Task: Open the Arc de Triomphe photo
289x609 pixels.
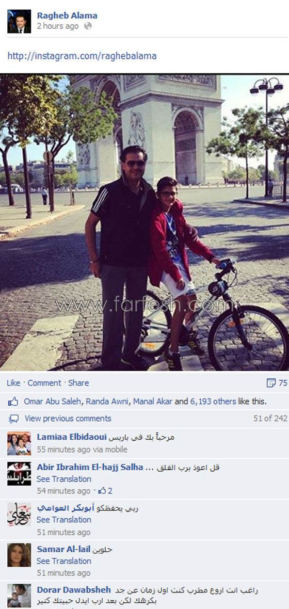Action: click(145, 222)
